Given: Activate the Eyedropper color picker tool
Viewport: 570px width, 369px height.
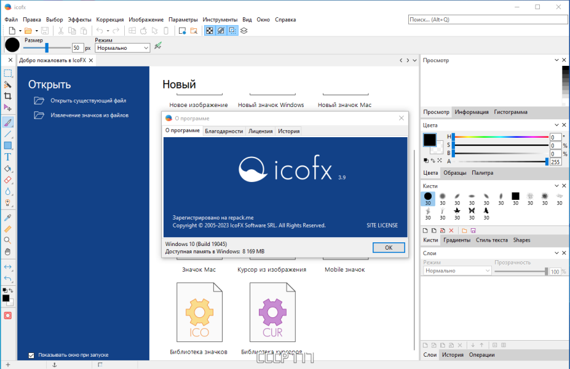Looking at the screenshot, I should (x=7, y=217).
